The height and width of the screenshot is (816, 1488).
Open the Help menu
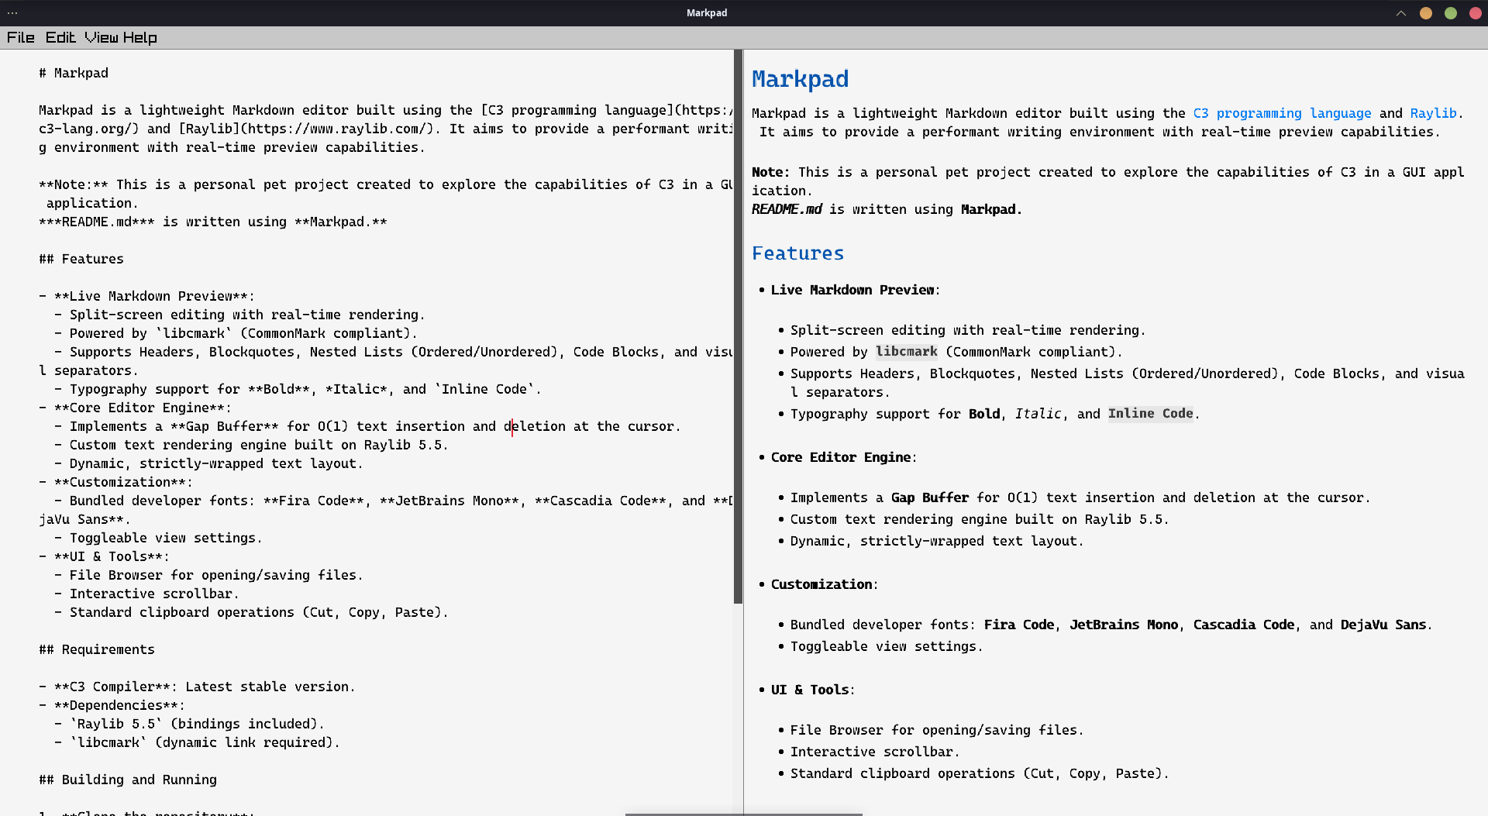tap(139, 37)
